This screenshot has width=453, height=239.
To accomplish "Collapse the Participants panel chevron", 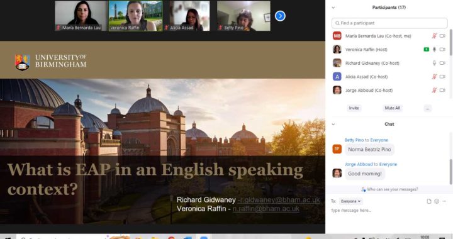I will (333, 8).
